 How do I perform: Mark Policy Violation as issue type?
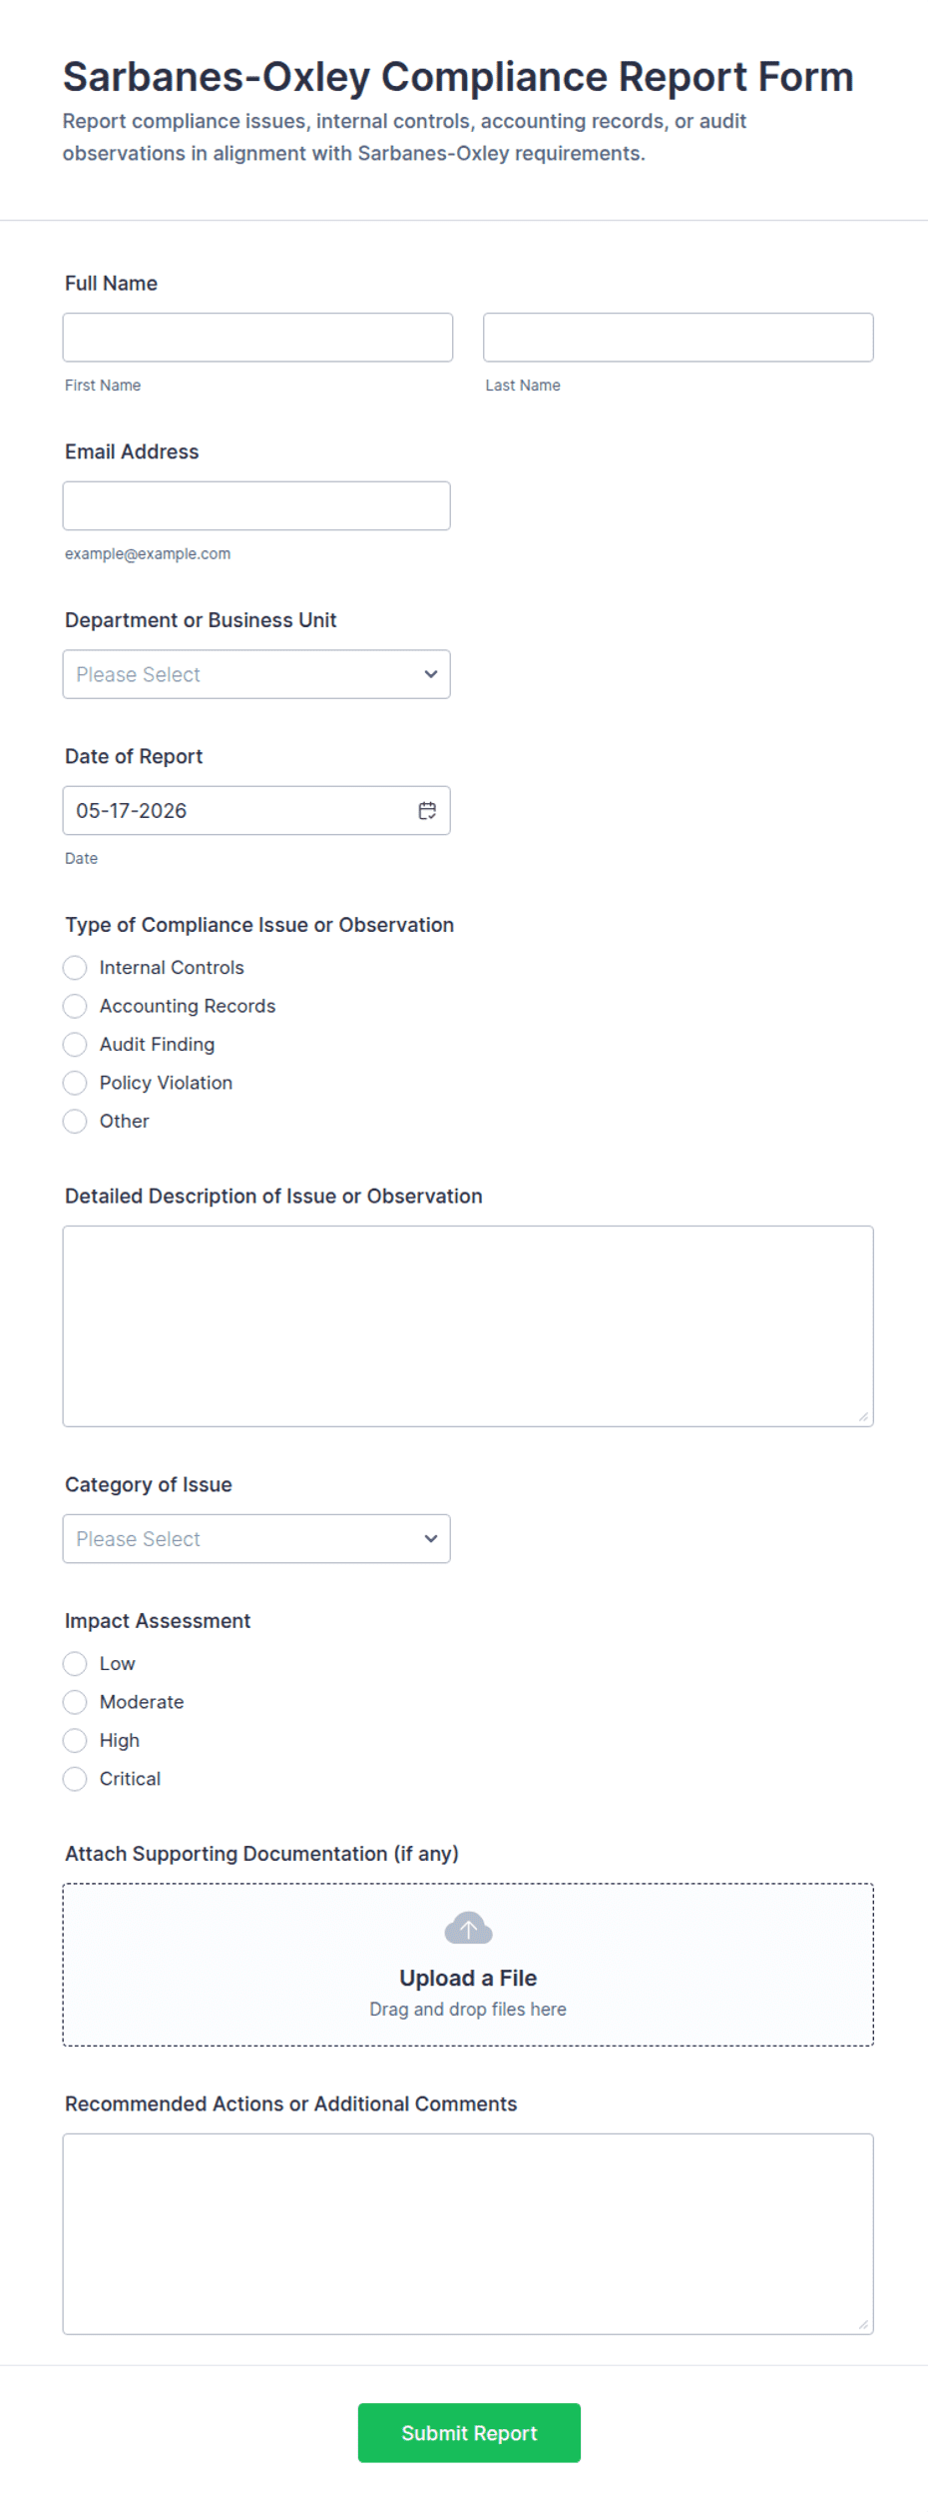coord(75,1083)
